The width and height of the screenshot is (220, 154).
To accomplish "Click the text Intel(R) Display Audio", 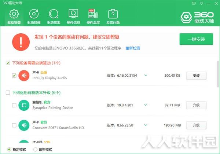I will pyautogui.click(x=49, y=78).
